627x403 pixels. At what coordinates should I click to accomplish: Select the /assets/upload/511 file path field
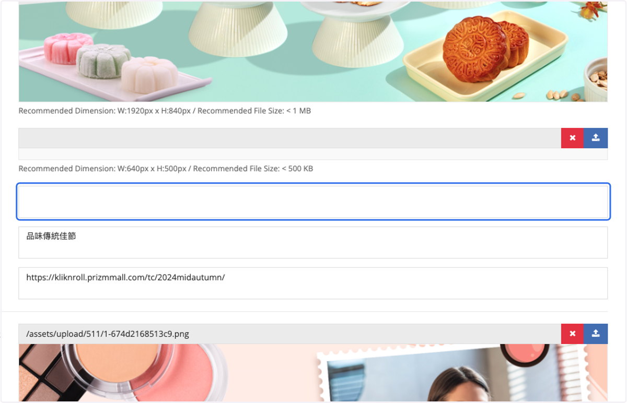click(x=290, y=334)
